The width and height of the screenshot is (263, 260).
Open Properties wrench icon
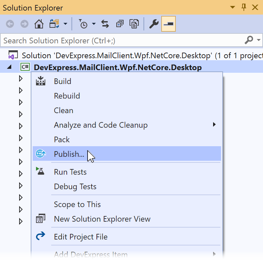(x=154, y=24)
